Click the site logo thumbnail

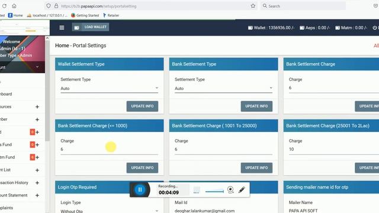pos(25,28)
